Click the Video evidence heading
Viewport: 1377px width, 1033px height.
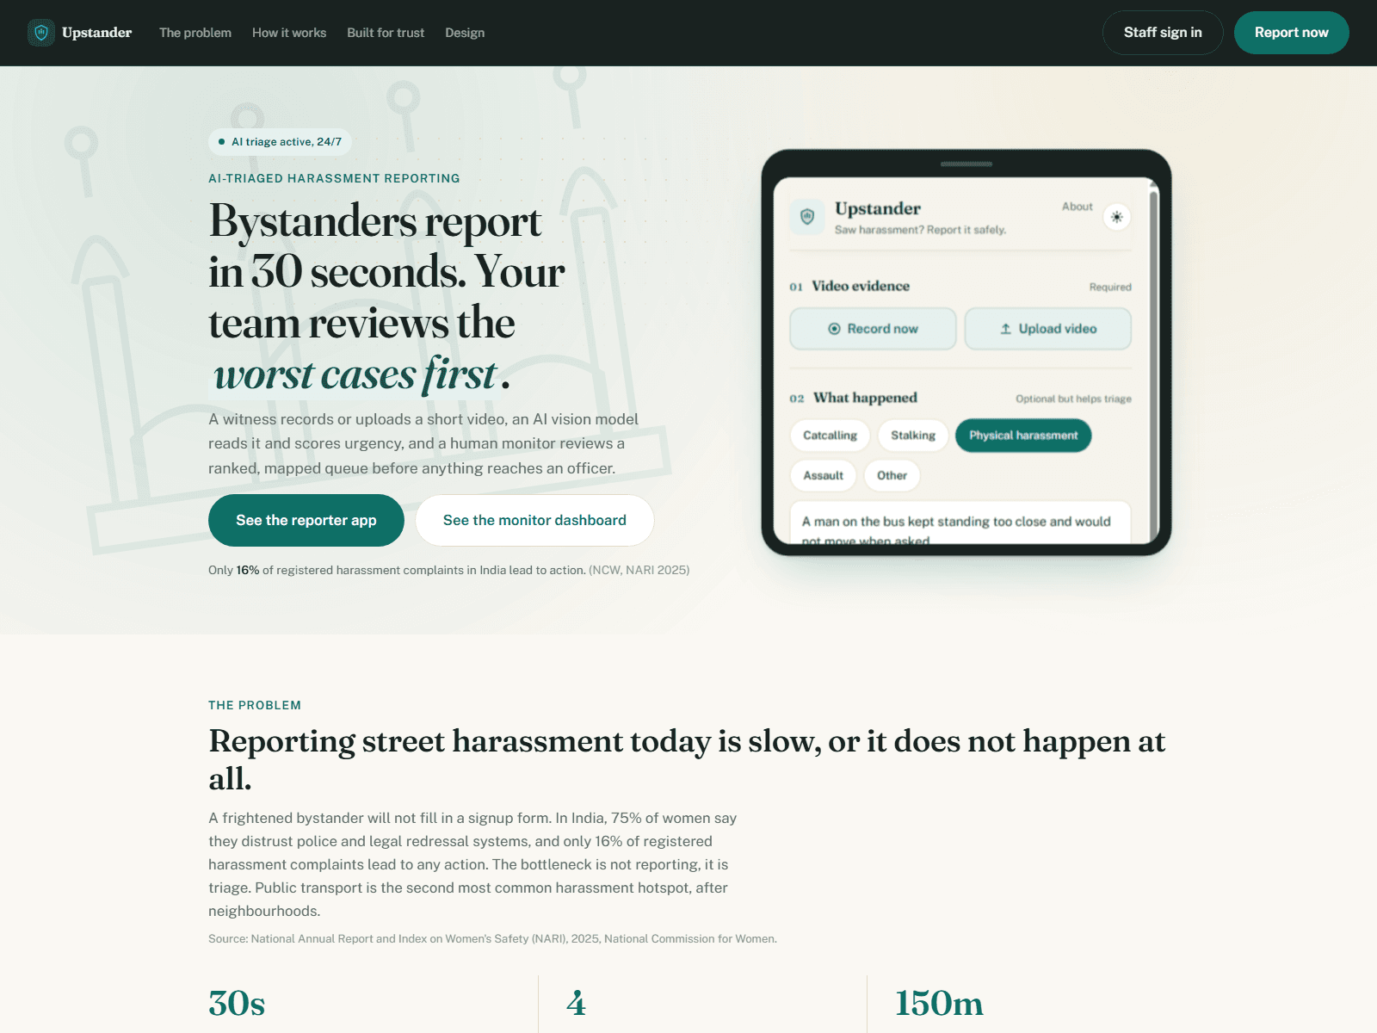coord(861,286)
